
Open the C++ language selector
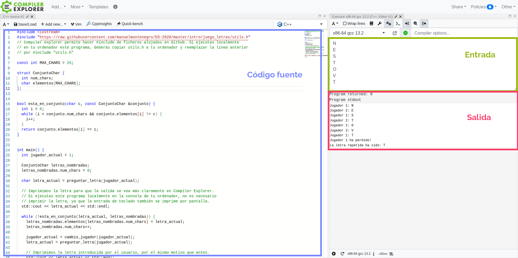(x=300, y=24)
